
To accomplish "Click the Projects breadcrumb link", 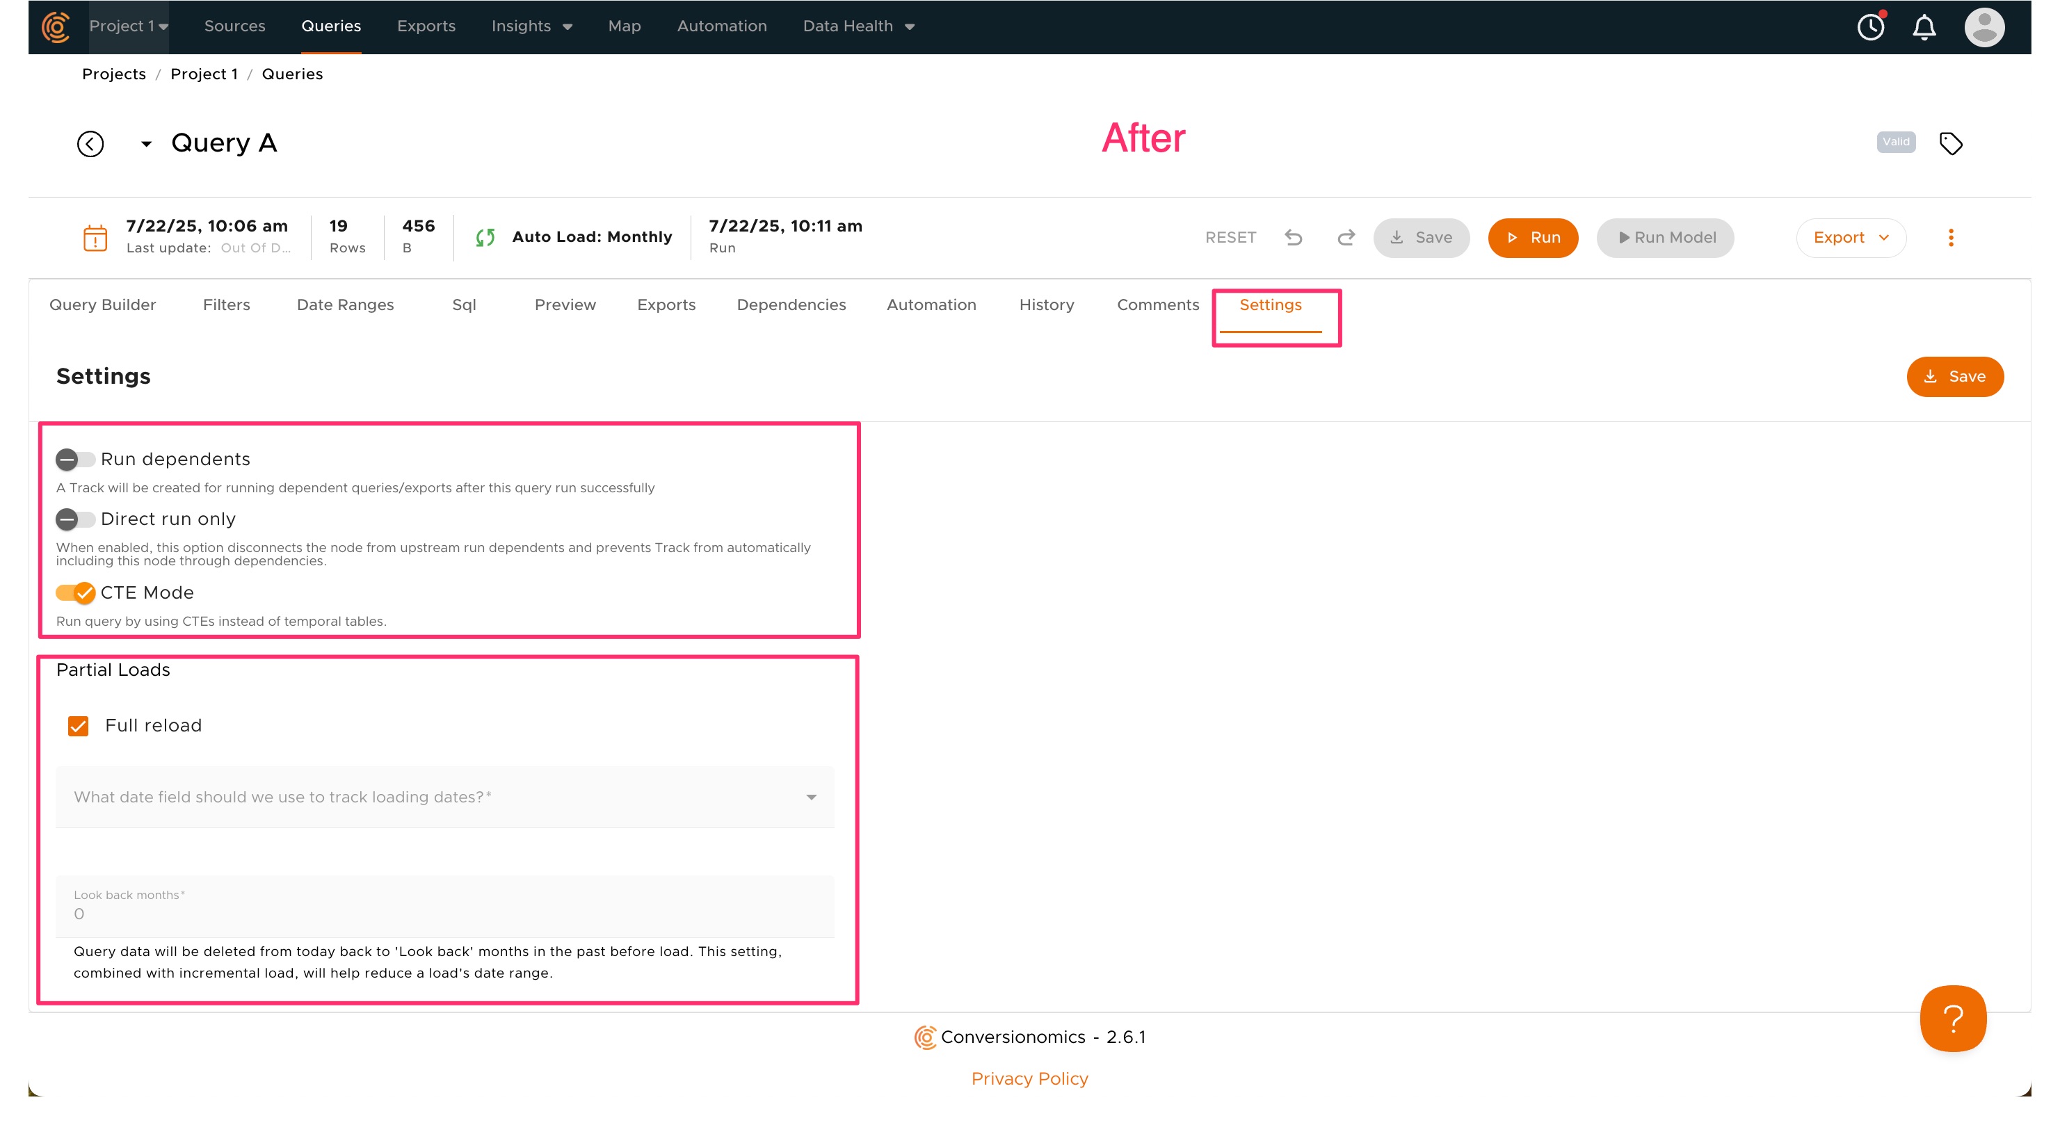I will coord(114,74).
